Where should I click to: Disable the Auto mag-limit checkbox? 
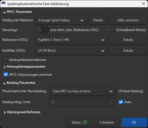pyautogui.click(x=121, y=102)
